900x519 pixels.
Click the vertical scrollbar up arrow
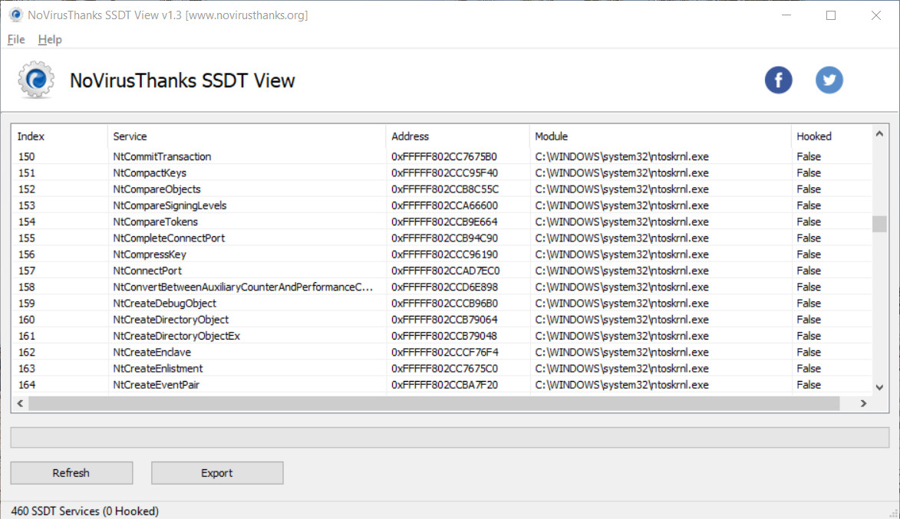(x=879, y=134)
